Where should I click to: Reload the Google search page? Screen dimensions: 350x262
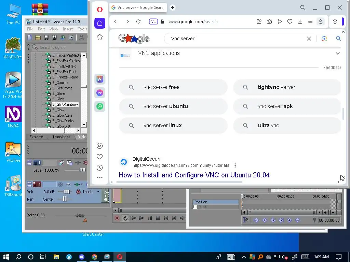(138, 21)
